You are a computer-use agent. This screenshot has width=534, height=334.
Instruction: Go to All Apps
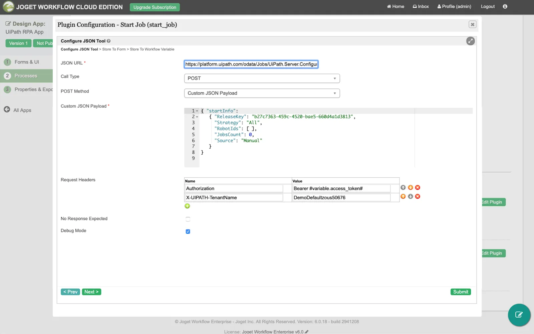[22, 110]
